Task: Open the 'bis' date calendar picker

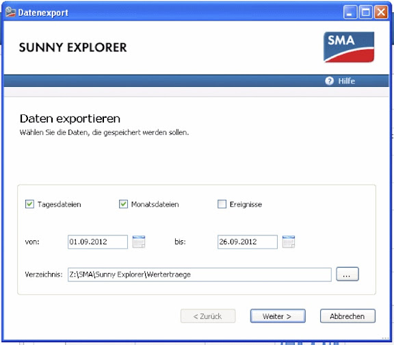Action: (x=289, y=242)
